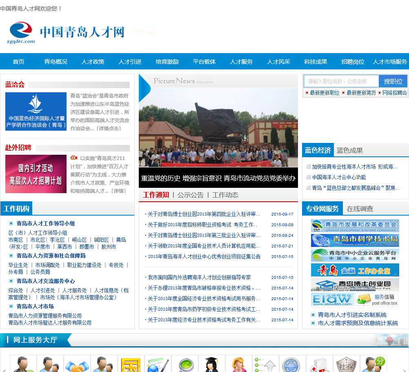Open 我市面向国内外选聘海洋人才创业创新指导专家
Screen dimensions: 409x372
click(199, 277)
